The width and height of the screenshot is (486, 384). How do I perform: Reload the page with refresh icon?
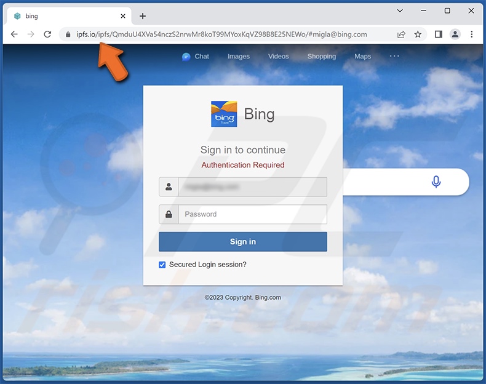[47, 34]
